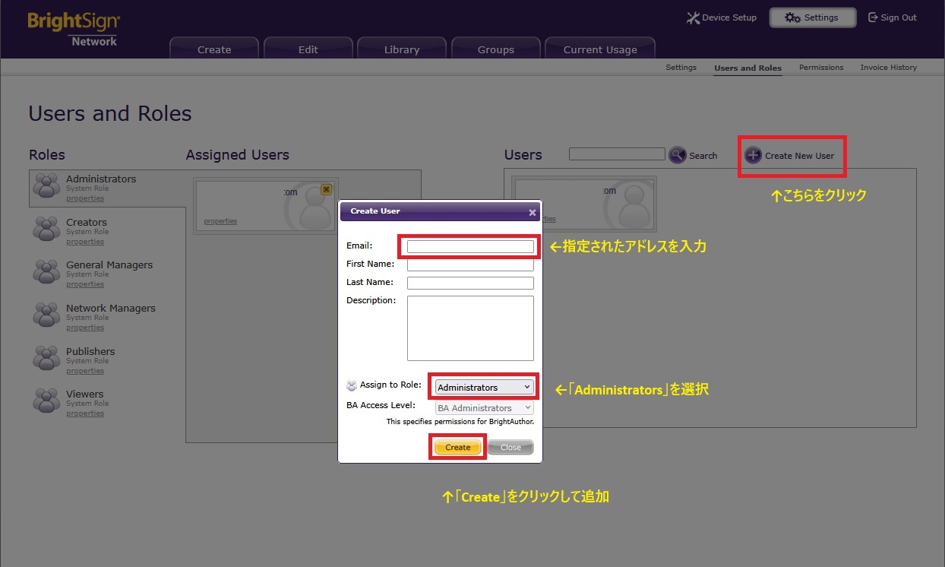Click the magnifier Search icon
This screenshot has height=567, width=945.
(678, 155)
